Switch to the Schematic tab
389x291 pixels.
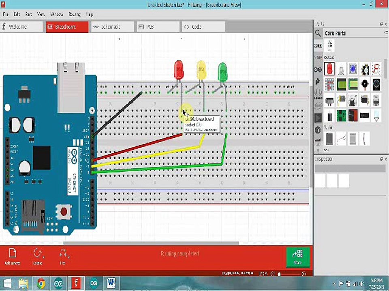click(113, 27)
